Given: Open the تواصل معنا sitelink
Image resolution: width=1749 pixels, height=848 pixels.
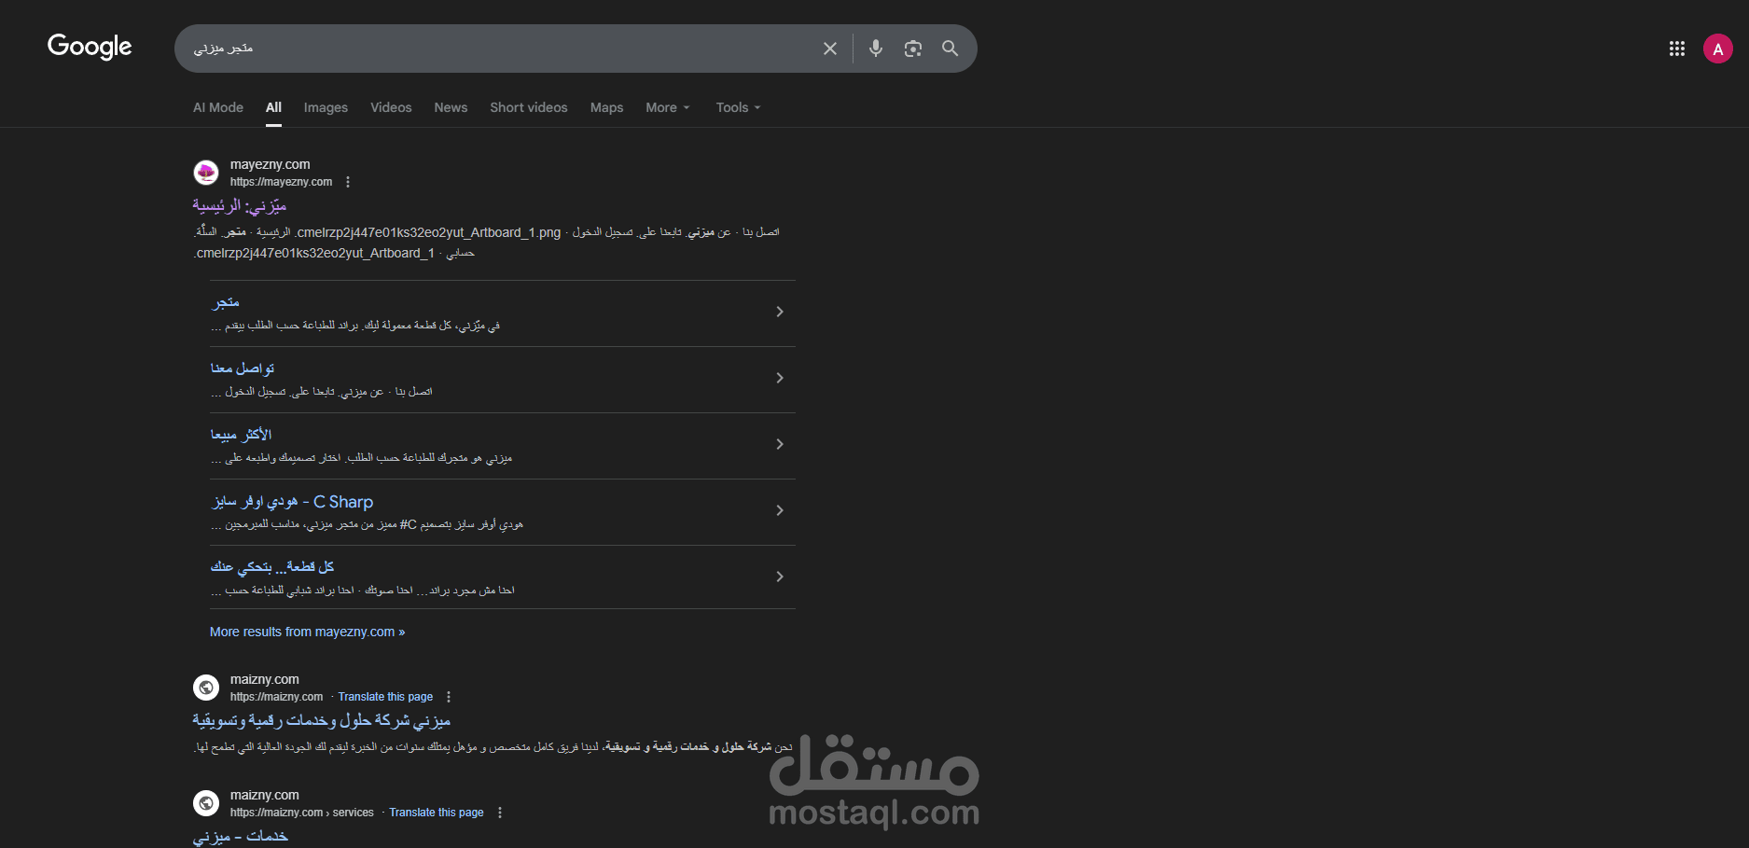Looking at the screenshot, I should coord(243,368).
